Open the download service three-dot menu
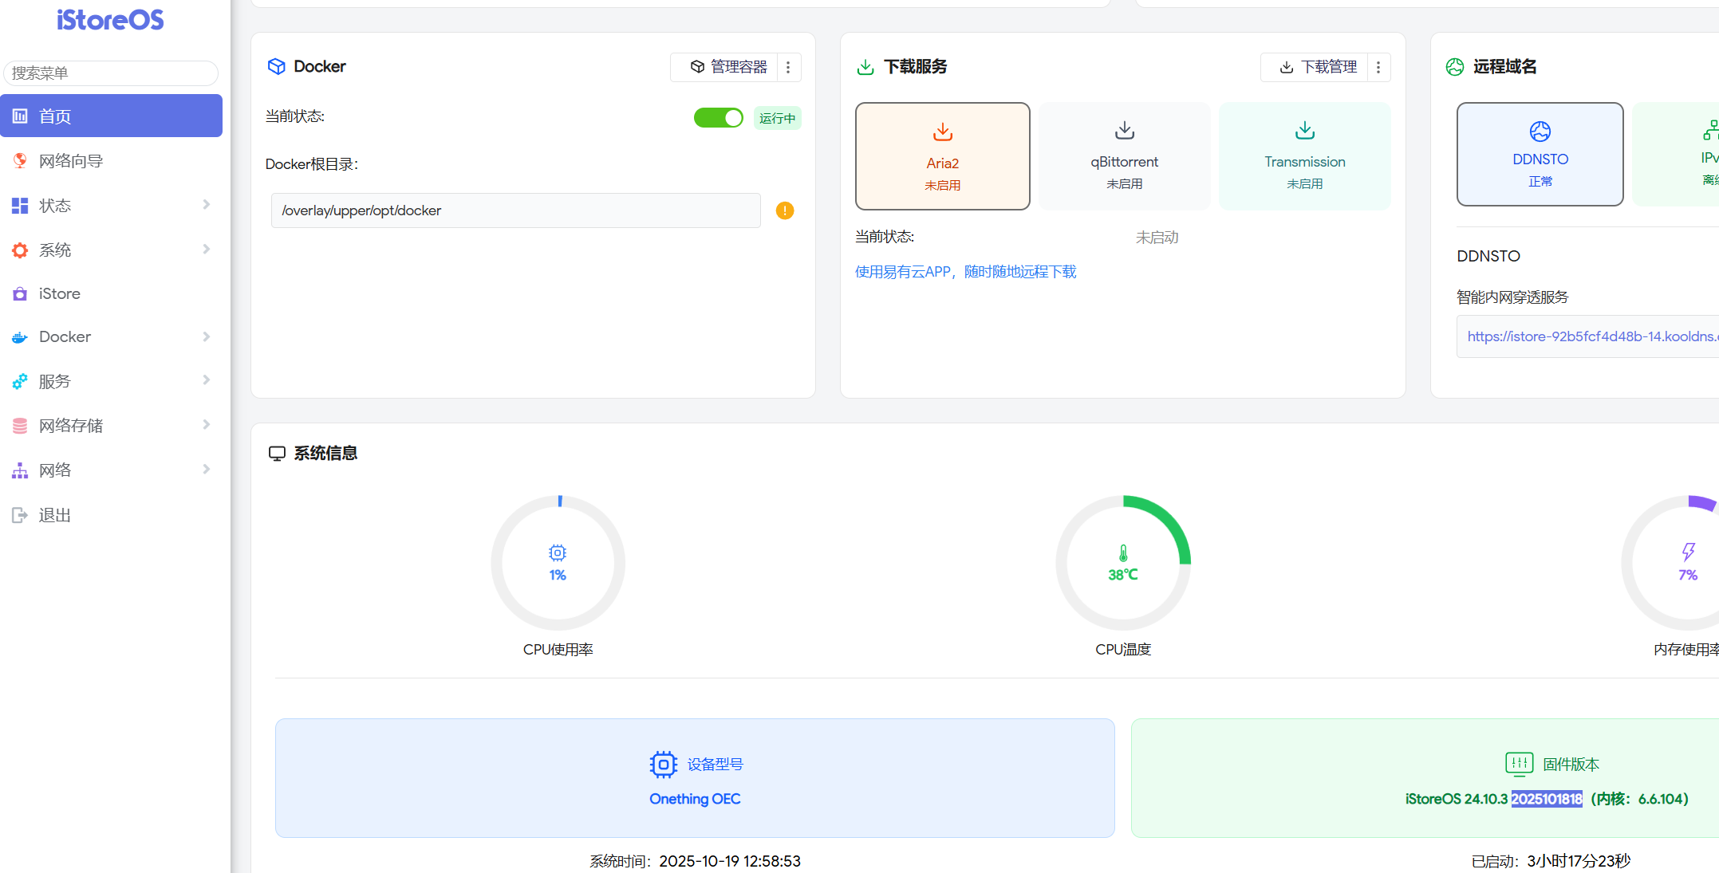This screenshot has height=873, width=1719. 1378,67
